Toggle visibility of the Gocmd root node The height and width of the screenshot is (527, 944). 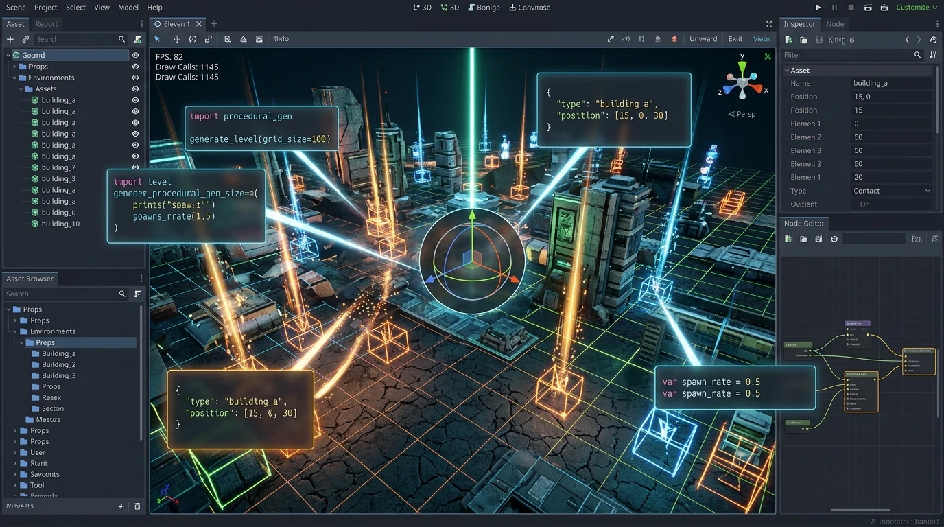tap(135, 55)
